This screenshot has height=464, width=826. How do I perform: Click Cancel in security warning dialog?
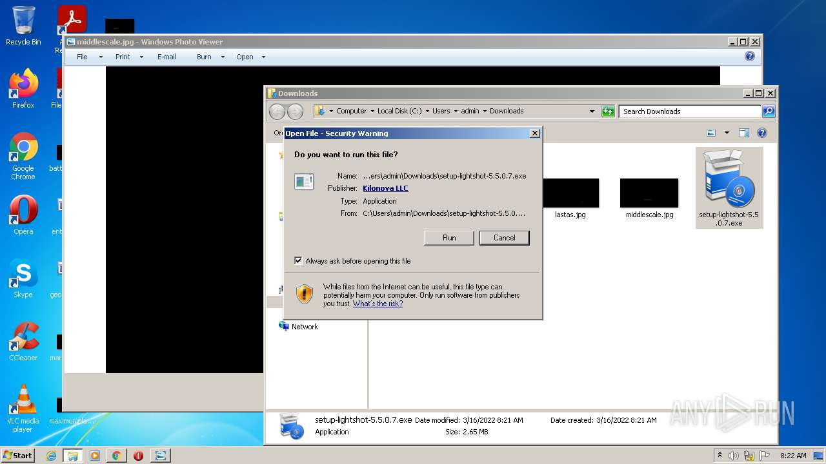click(505, 238)
